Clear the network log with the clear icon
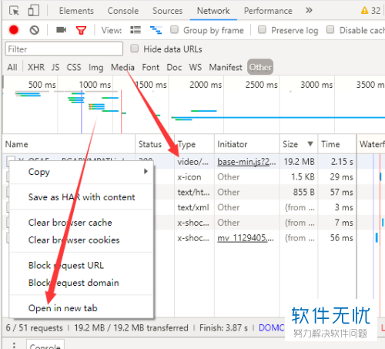Image resolution: width=385 pixels, height=349 pixels. (x=34, y=30)
